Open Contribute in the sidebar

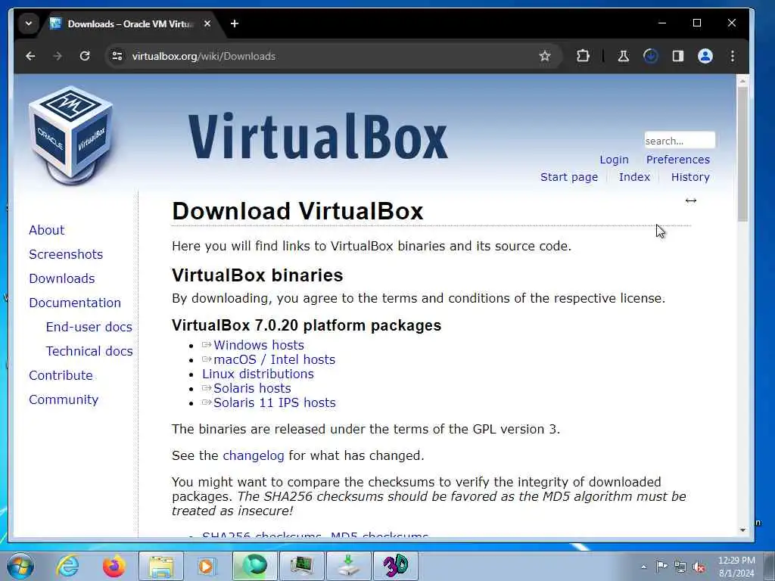61,375
